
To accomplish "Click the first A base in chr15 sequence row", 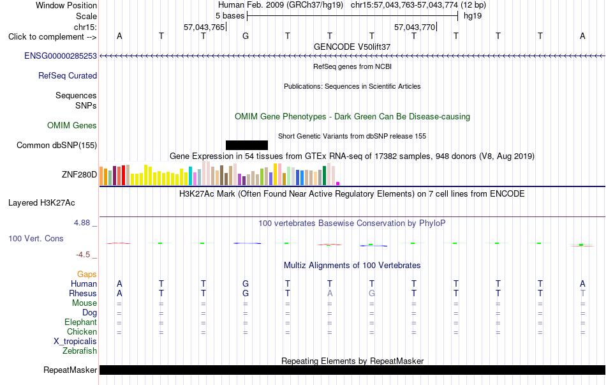I will pos(119,36).
